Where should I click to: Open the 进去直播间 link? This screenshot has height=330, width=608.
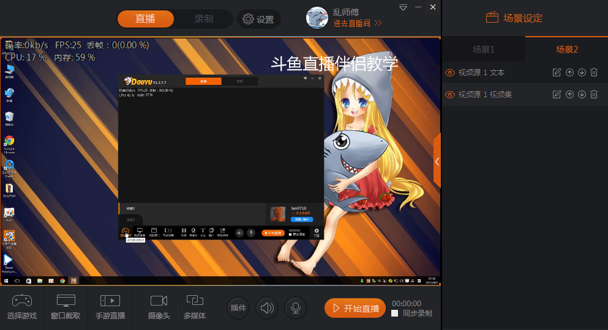(357, 23)
